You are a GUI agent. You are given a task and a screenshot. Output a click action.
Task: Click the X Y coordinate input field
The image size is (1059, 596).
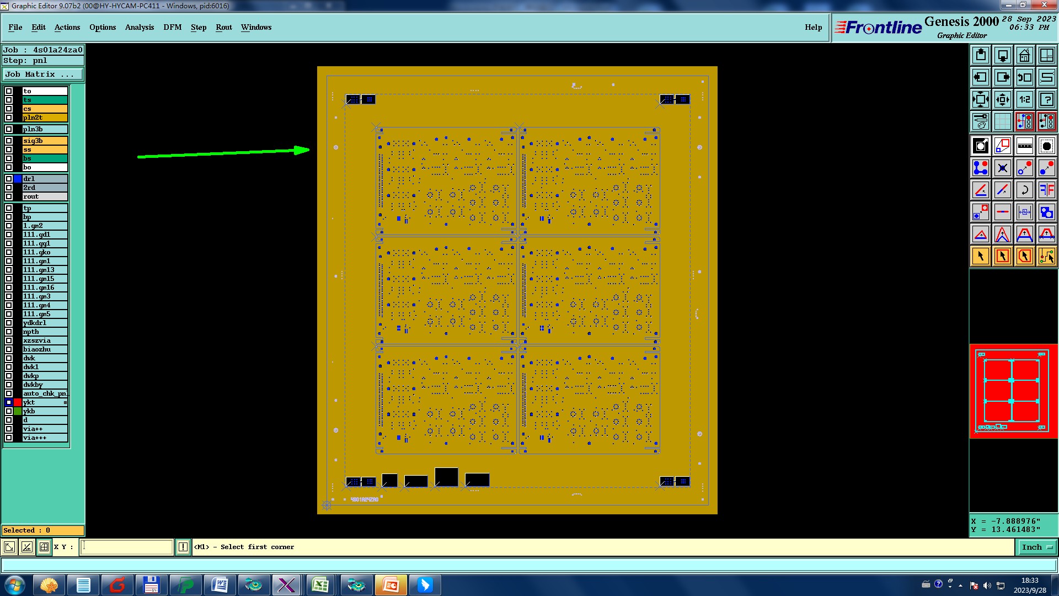(x=127, y=547)
